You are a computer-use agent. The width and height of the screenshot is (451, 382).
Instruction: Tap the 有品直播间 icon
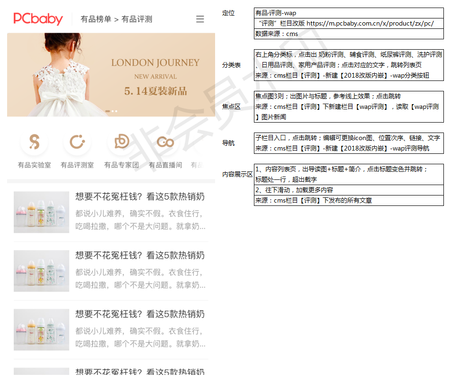click(165, 142)
